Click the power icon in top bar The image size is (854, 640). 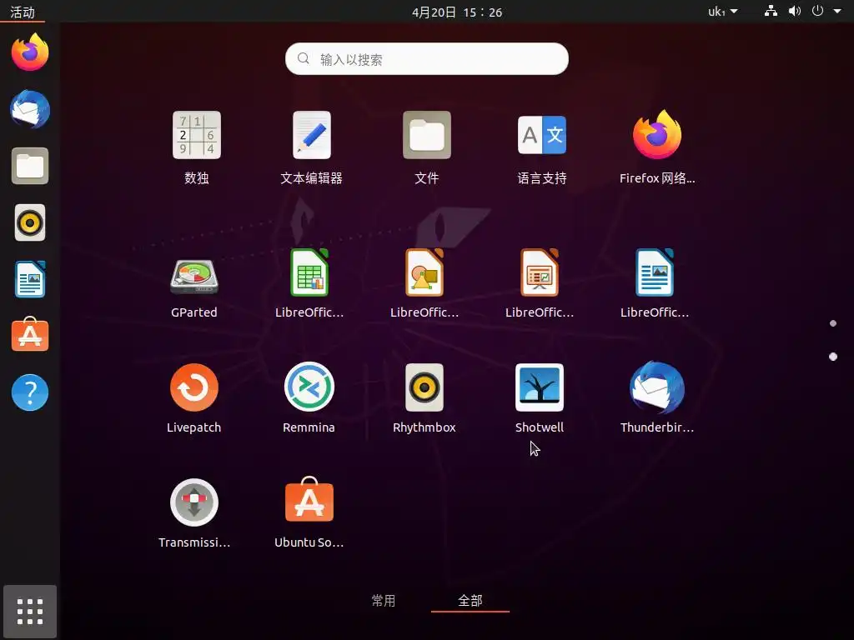point(817,11)
